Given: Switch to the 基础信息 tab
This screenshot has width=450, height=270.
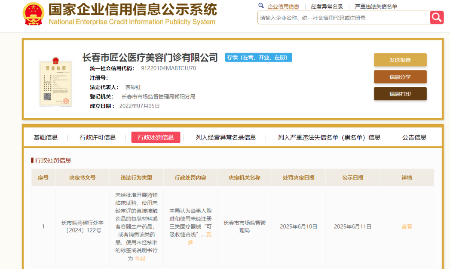Looking at the screenshot, I should 46,137.
